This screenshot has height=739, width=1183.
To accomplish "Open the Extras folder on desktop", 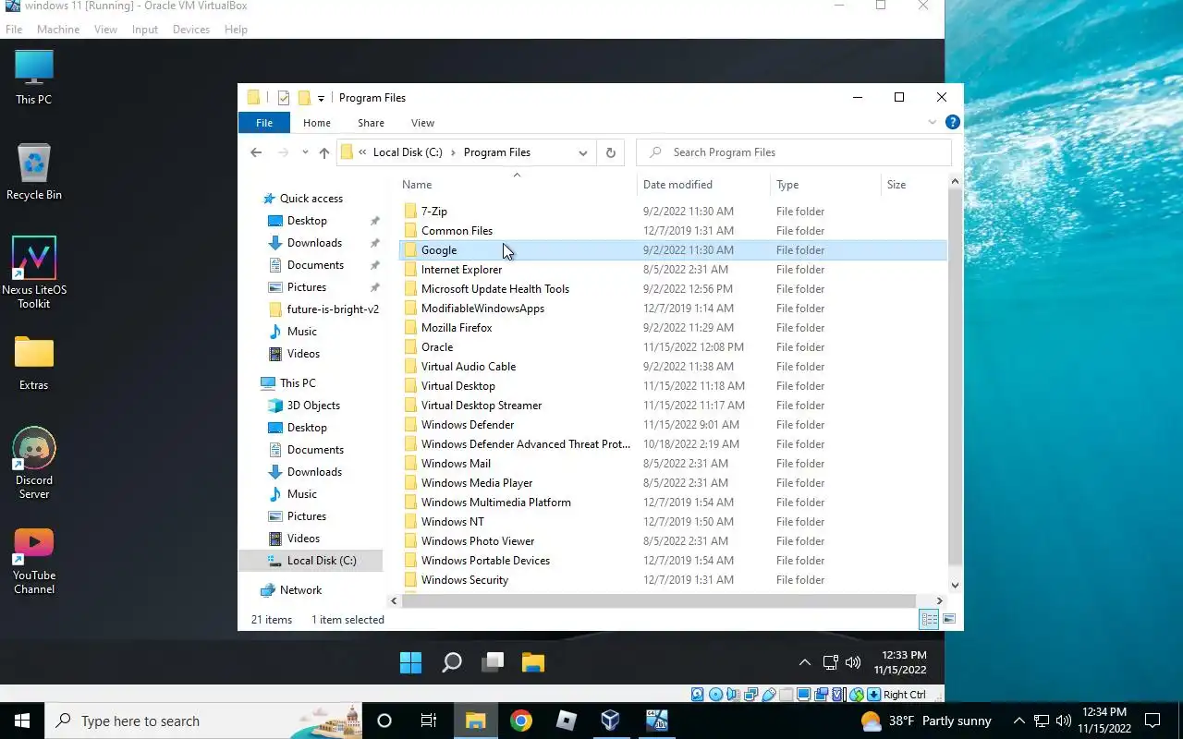I will [34, 362].
